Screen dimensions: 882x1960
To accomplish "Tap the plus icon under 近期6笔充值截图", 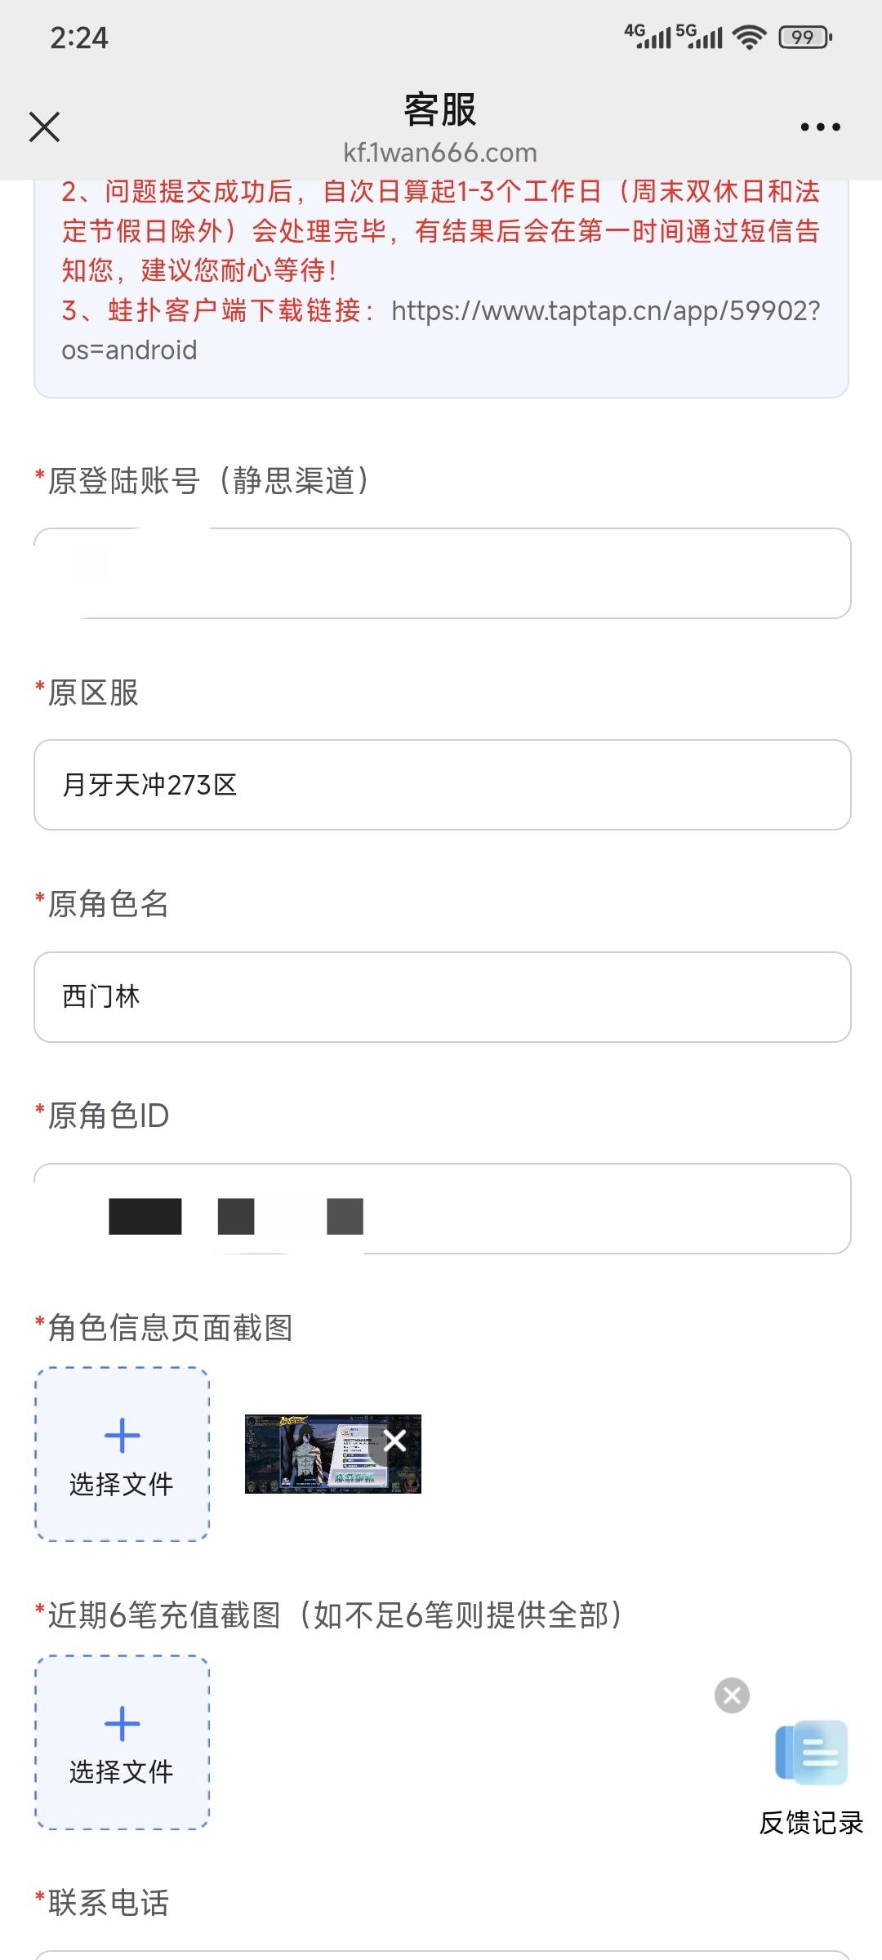I will click(x=122, y=1723).
